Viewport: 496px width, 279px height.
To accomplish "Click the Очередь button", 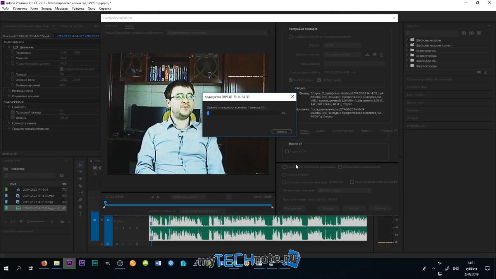I will coord(328,208).
